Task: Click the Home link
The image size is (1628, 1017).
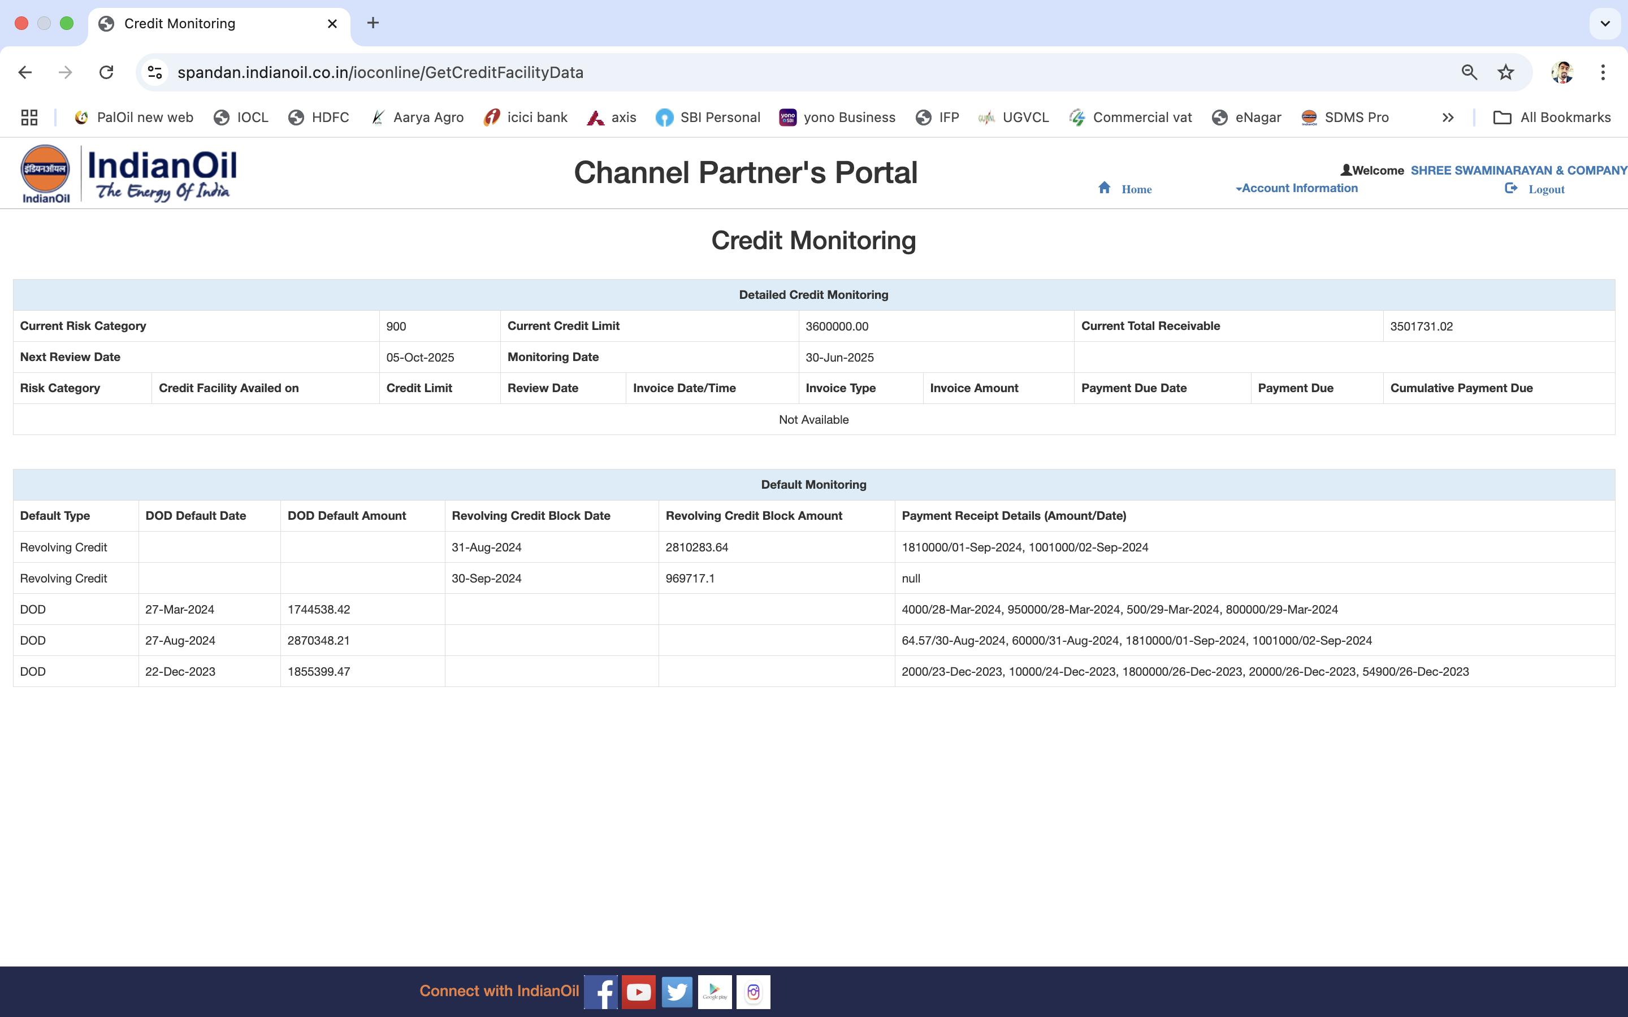Action: 1136,190
